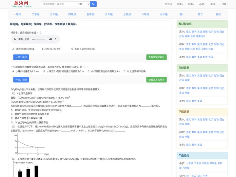Open 初中 道法 under 在线试卷
This screenshot has height=177, width=236.
pos(181,93)
